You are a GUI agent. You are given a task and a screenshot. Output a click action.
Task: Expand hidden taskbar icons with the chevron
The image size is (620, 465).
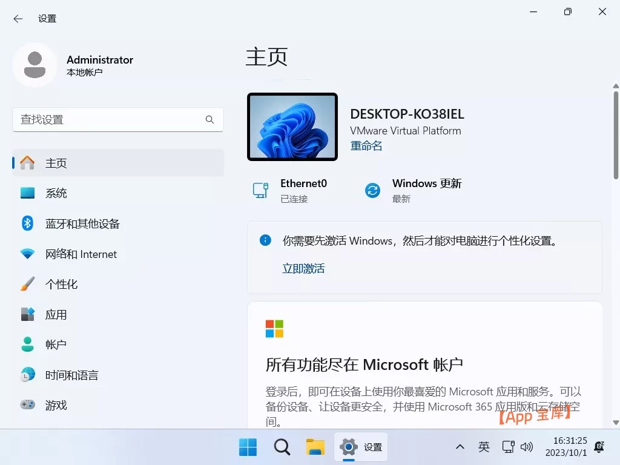(460, 447)
